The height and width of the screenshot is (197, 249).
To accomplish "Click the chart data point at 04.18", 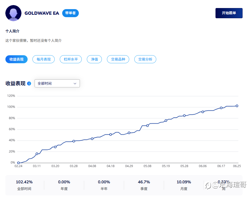I will [110, 135].
